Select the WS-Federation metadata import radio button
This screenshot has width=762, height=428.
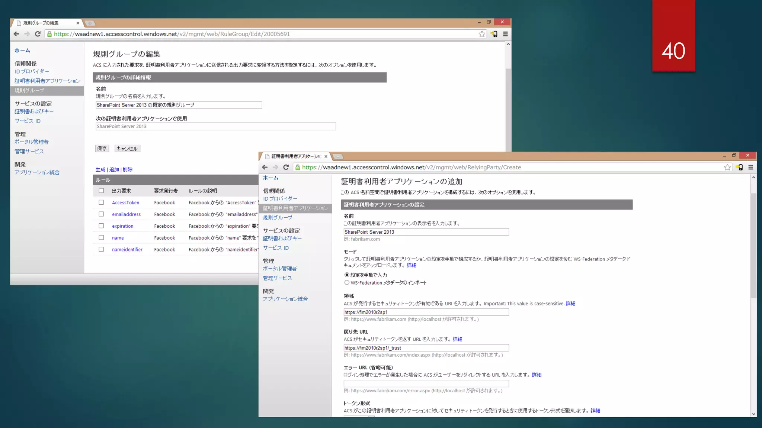(x=347, y=283)
